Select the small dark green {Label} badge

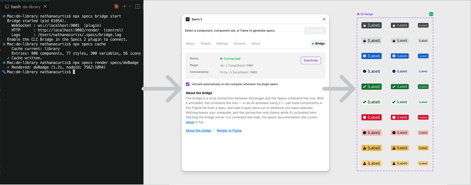[423, 87]
